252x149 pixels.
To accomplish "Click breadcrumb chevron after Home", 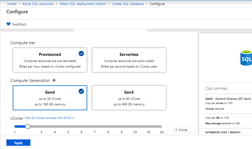I will click(19, 4).
